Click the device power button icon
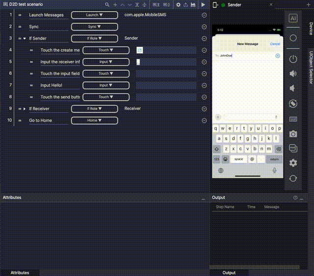This screenshot has width=314, height=276. tap(293, 59)
